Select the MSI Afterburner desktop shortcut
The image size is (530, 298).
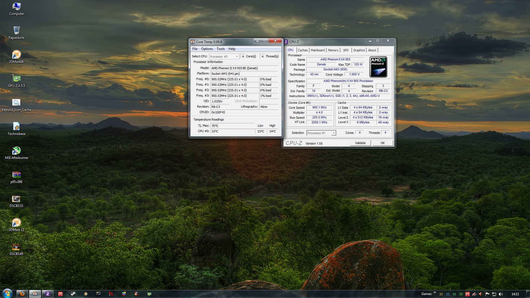17,153
